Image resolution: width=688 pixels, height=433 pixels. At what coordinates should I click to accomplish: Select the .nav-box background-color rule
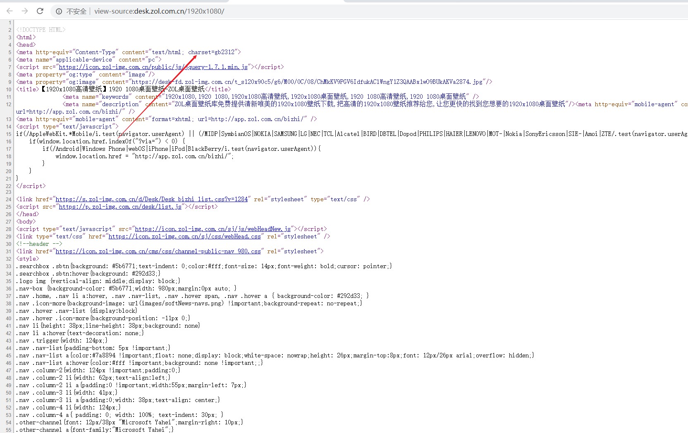click(127, 288)
